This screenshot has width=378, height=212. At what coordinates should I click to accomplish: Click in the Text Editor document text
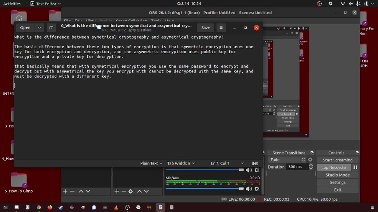pos(138,97)
